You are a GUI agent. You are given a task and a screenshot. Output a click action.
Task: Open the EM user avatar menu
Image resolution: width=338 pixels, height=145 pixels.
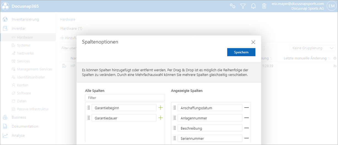(x=331, y=6)
